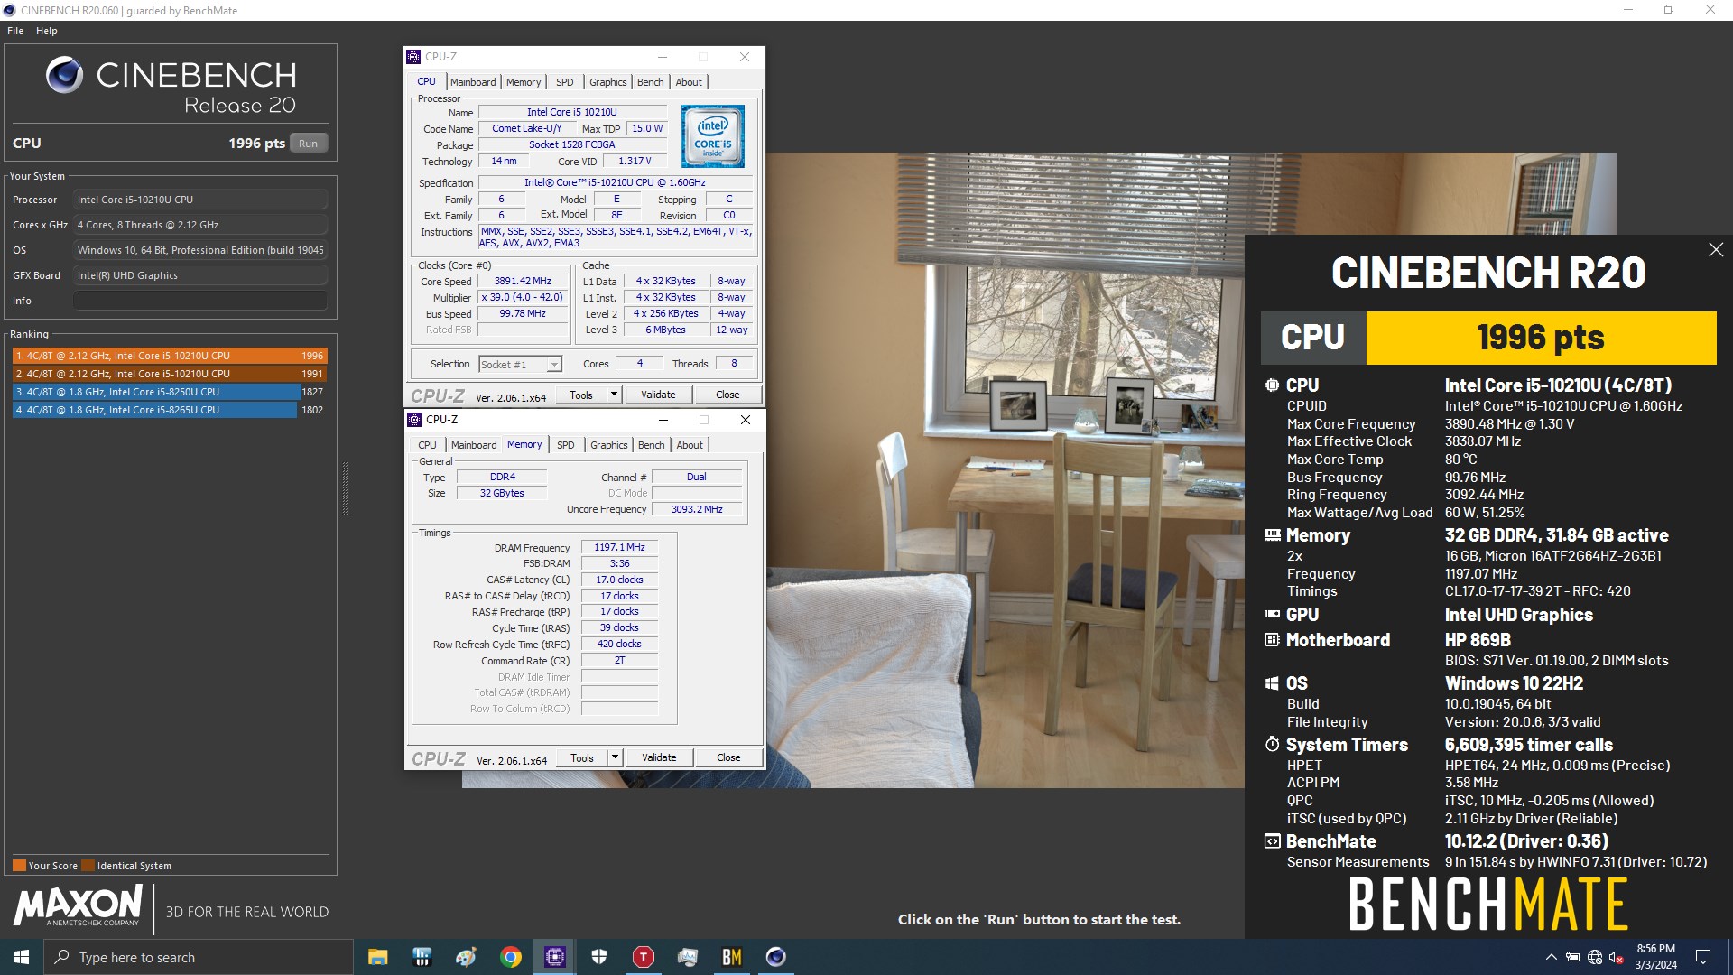The image size is (1733, 975).
Task: Click the battery power tray icon
Action: click(1573, 957)
